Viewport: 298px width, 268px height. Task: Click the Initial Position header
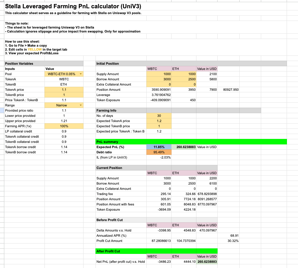point(191,64)
